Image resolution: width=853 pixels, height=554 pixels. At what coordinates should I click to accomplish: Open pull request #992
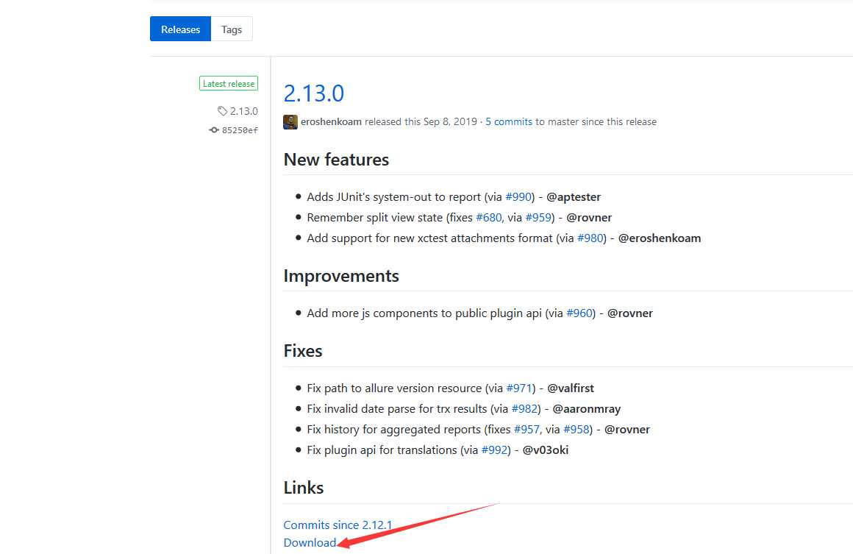[494, 450]
